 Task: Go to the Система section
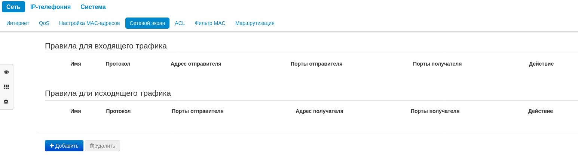[93, 7]
